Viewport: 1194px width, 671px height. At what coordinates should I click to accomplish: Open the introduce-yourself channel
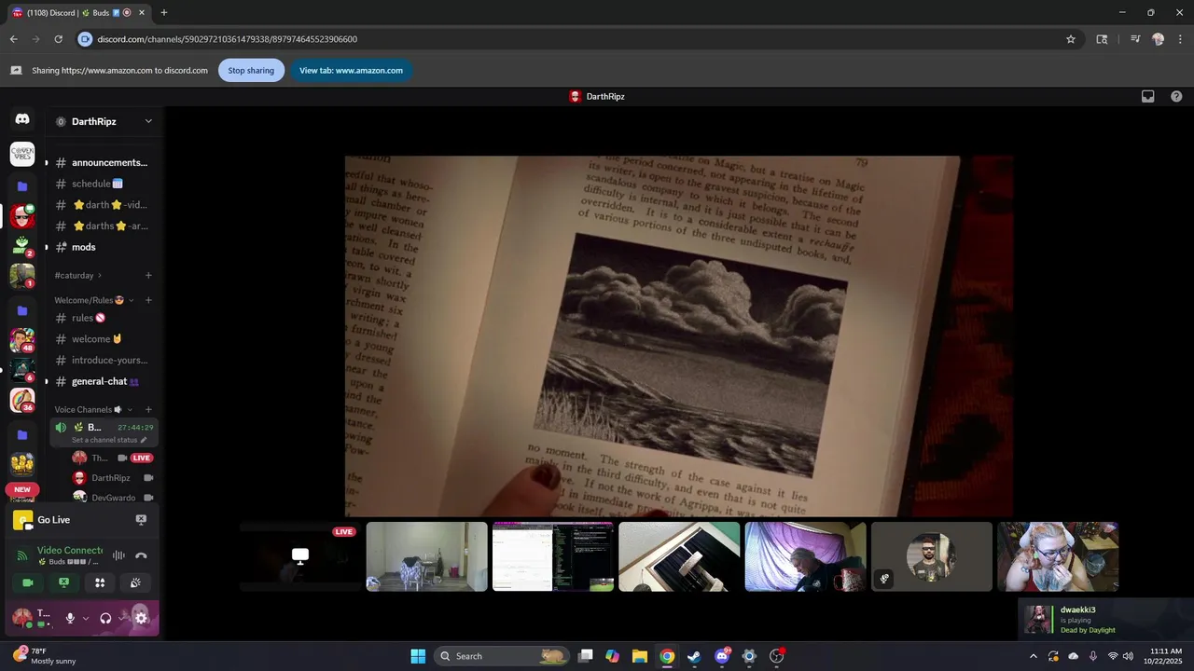101,360
